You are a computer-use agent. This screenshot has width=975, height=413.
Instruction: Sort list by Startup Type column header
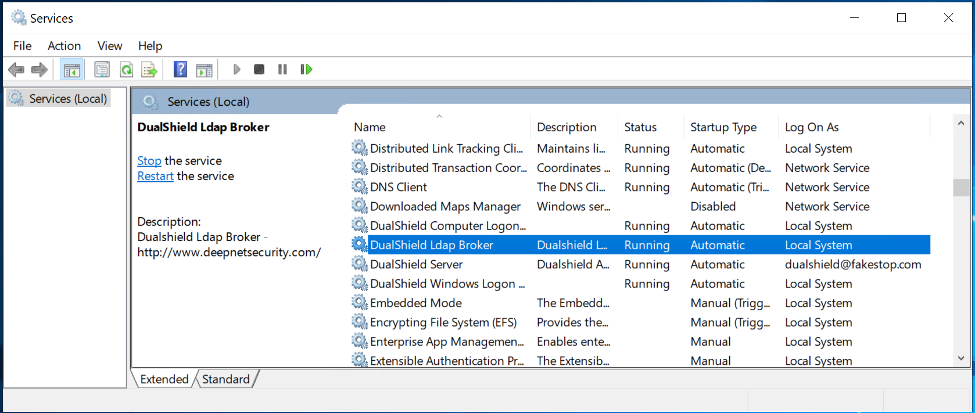point(723,127)
